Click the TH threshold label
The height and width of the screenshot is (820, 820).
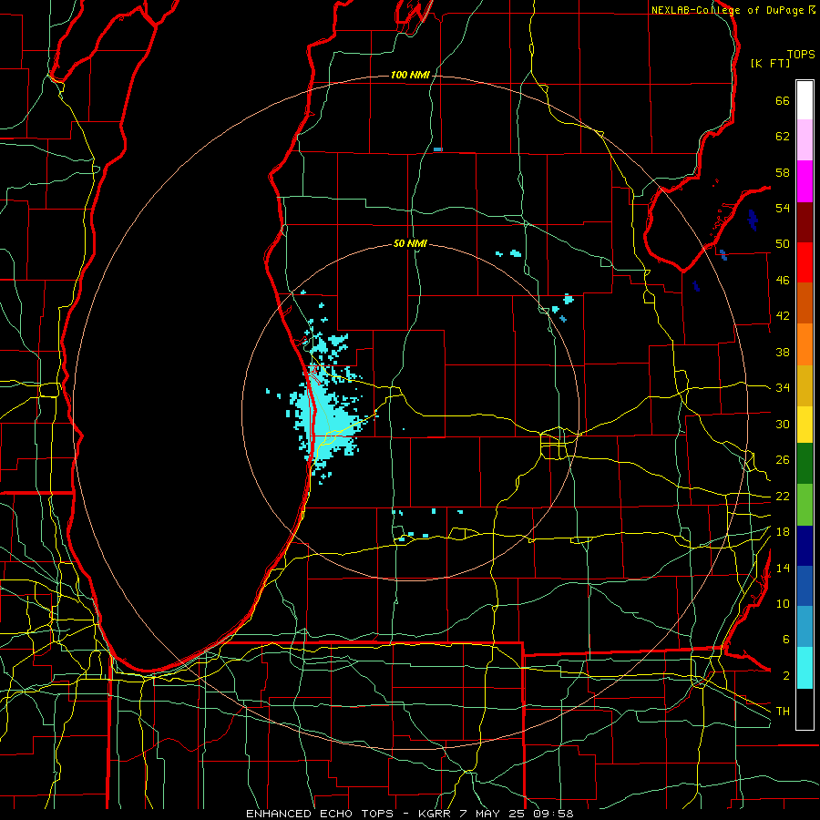783,712
